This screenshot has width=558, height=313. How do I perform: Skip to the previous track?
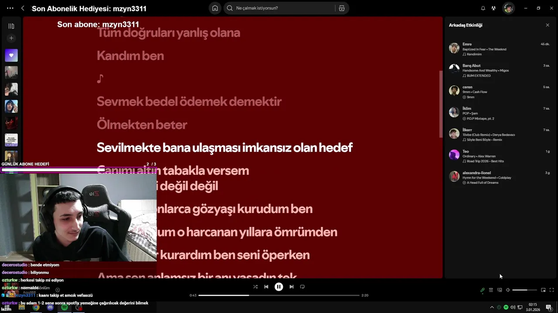(x=266, y=287)
